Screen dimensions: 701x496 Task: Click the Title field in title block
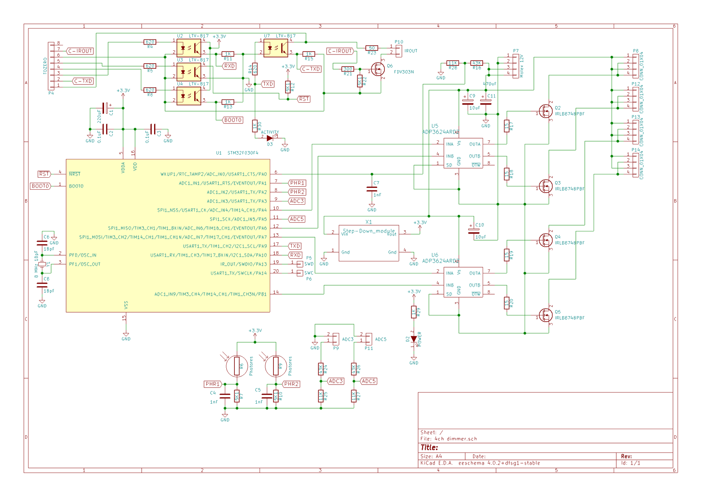429,447
